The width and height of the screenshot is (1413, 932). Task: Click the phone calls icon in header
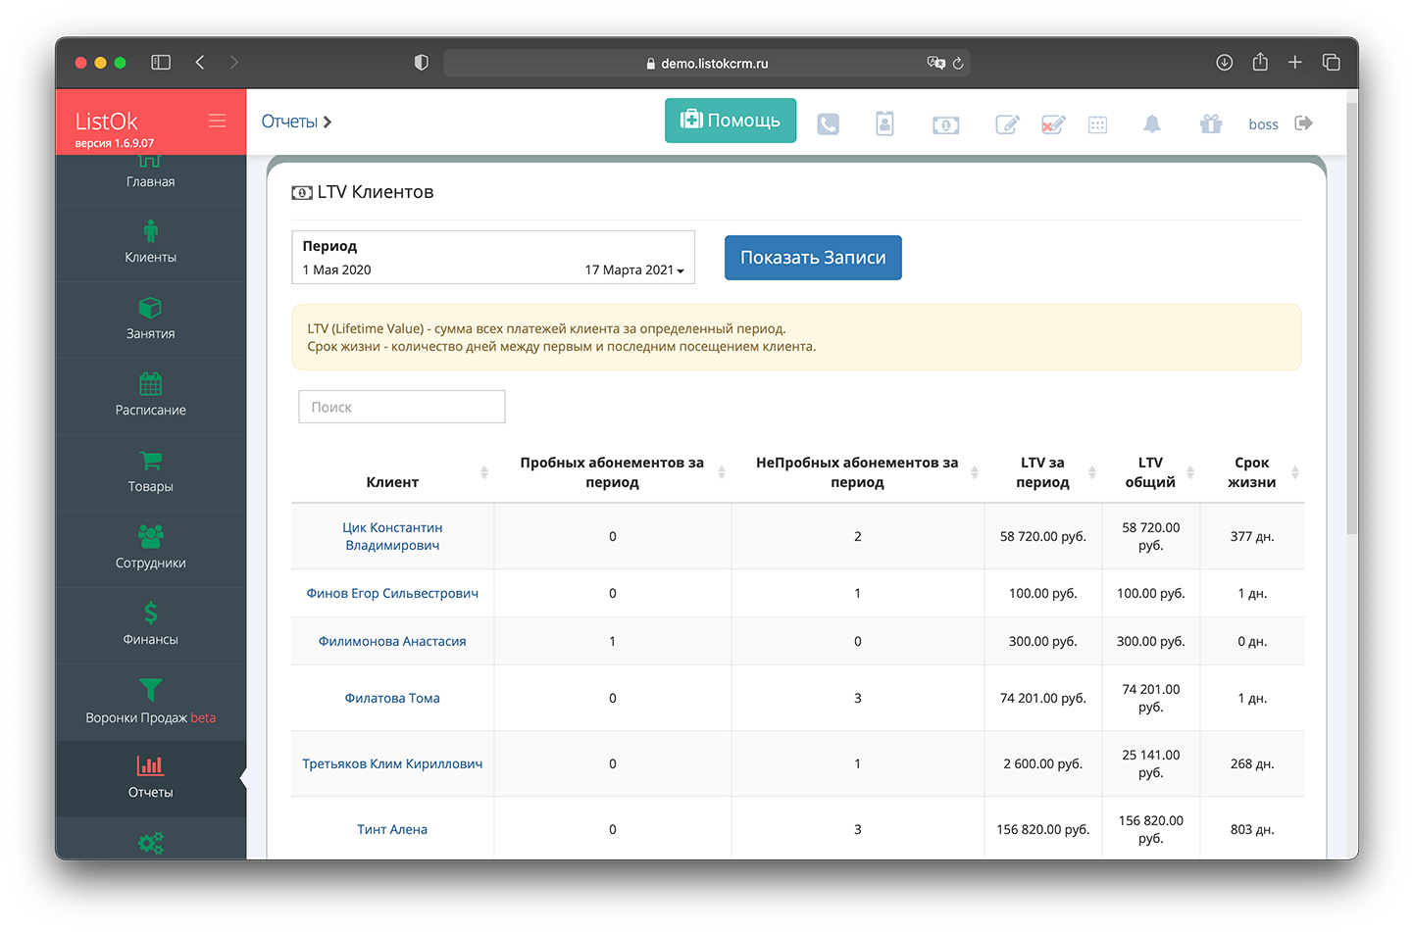coord(828,124)
